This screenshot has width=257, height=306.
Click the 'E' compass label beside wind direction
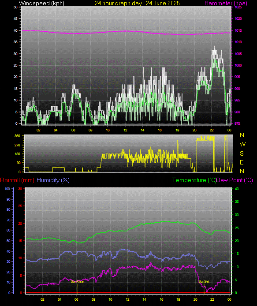click(242, 162)
